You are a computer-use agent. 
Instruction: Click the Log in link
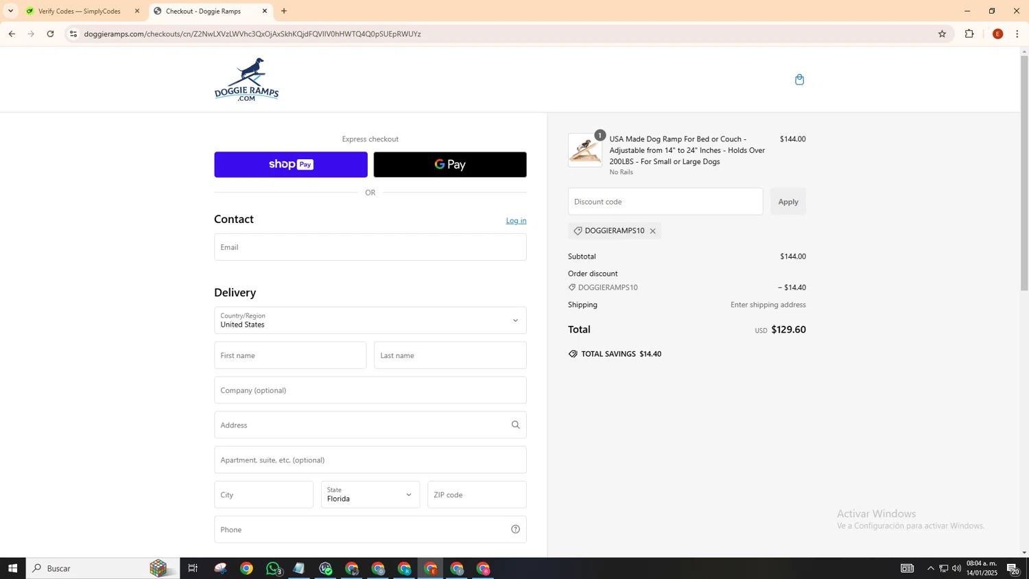click(516, 221)
